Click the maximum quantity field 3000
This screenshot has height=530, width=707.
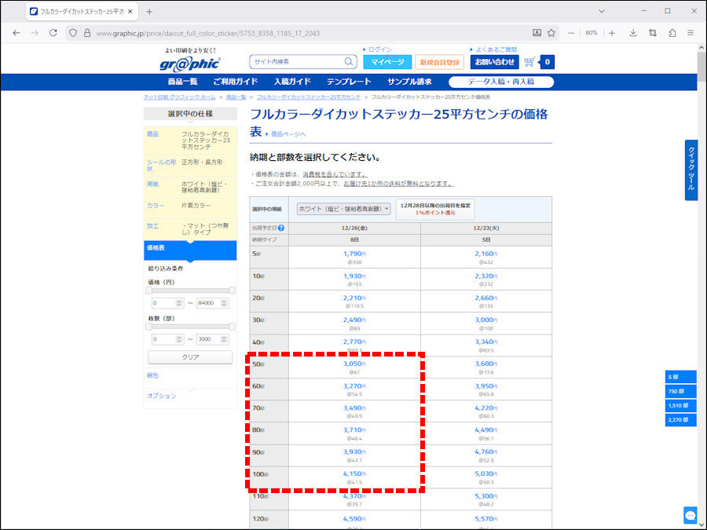click(212, 339)
